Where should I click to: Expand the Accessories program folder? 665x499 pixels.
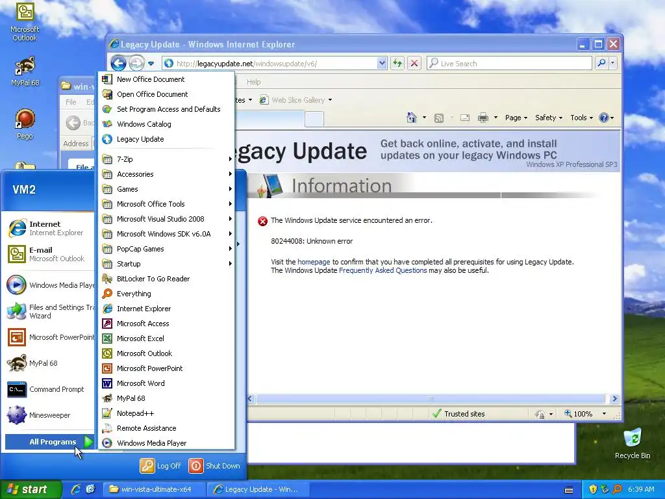tap(166, 174)
